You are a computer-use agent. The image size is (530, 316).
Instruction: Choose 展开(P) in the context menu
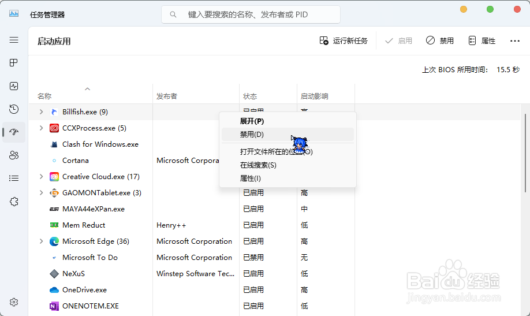pos(288,121)
